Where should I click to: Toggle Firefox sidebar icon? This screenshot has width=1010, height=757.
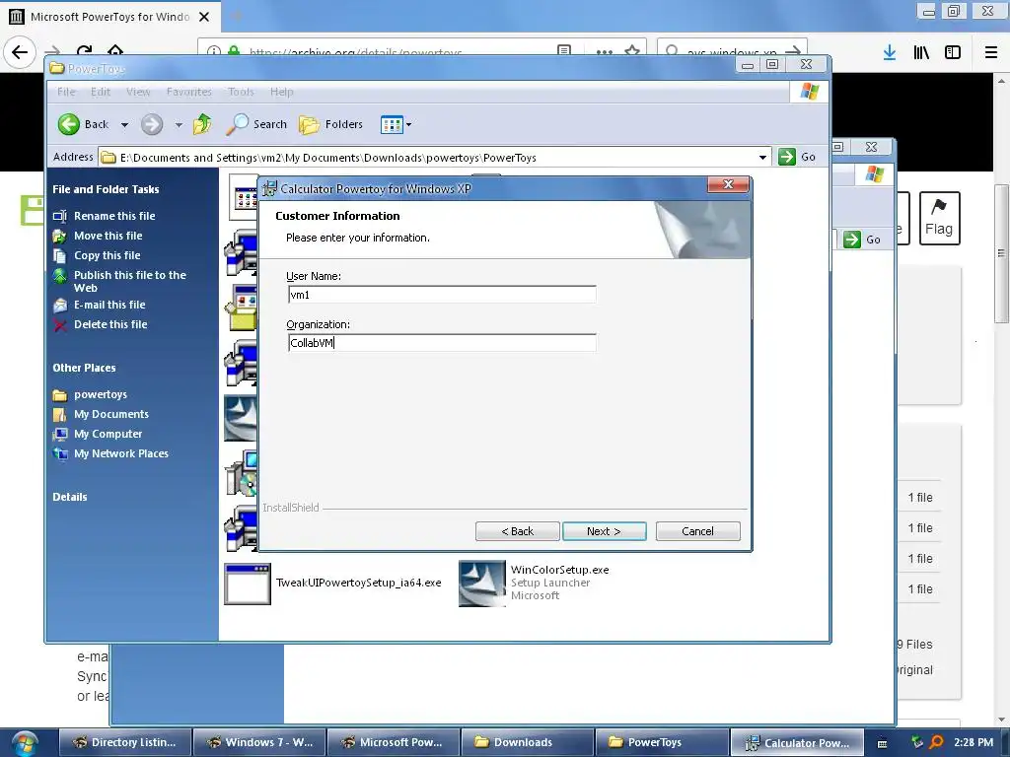click(953, 53)
